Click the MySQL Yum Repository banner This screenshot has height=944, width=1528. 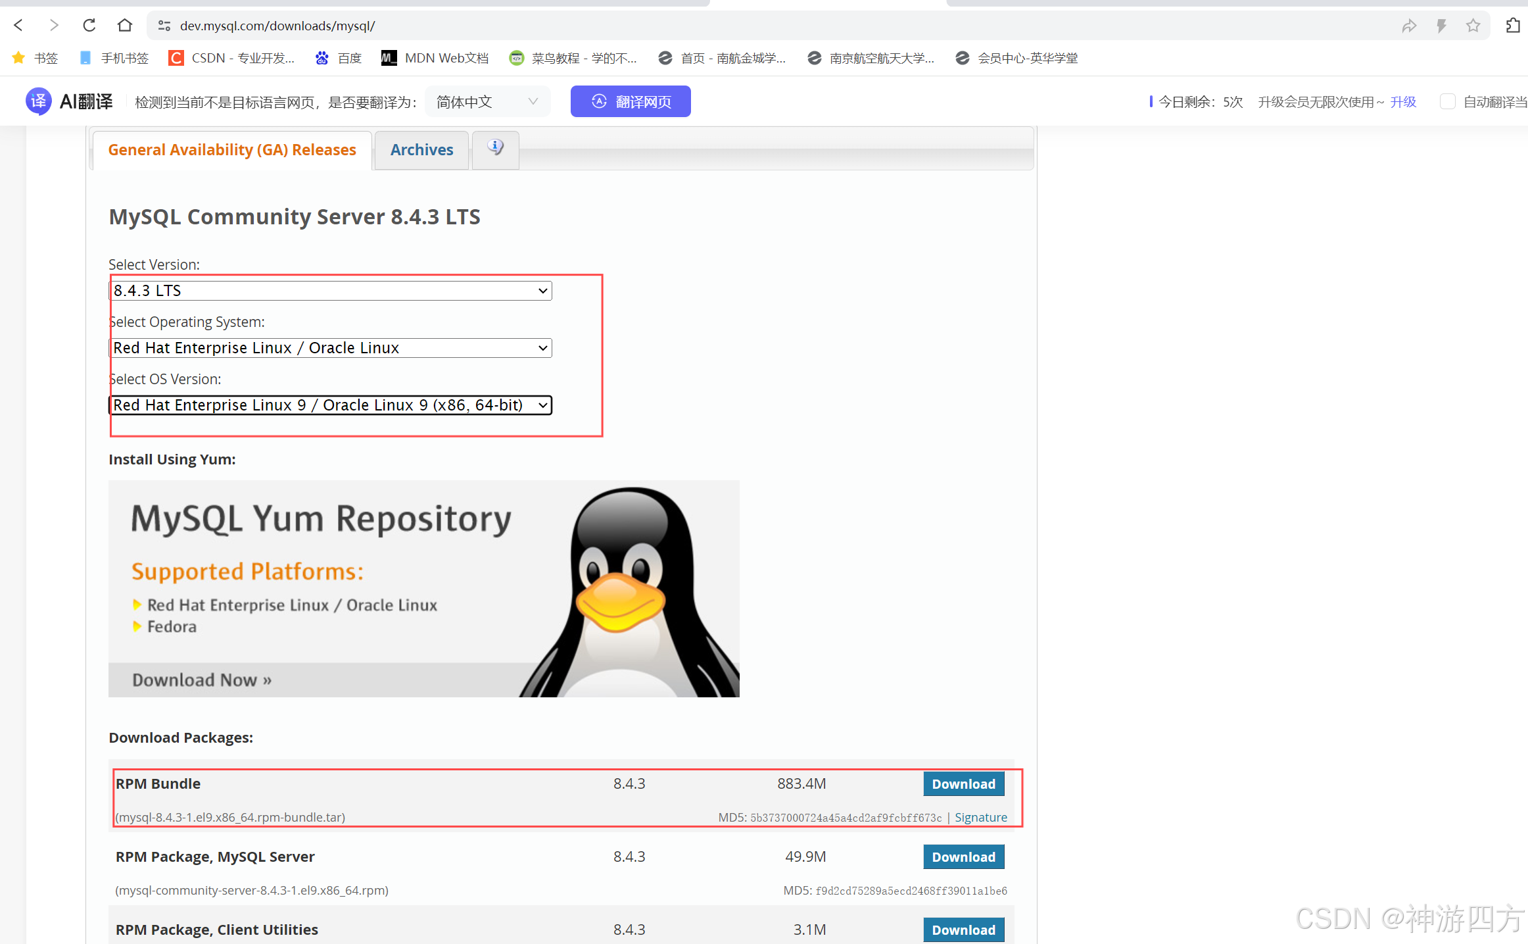pos(423,588)
